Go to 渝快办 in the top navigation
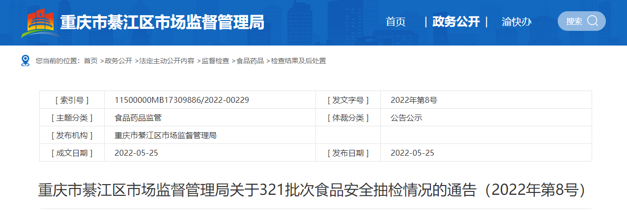 tap(516, 22)
